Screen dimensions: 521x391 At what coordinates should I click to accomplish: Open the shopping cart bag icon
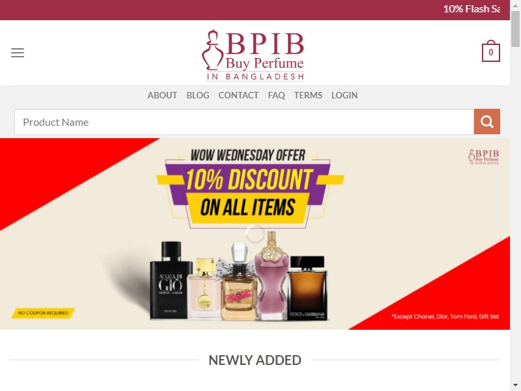(x=491, y=51)
